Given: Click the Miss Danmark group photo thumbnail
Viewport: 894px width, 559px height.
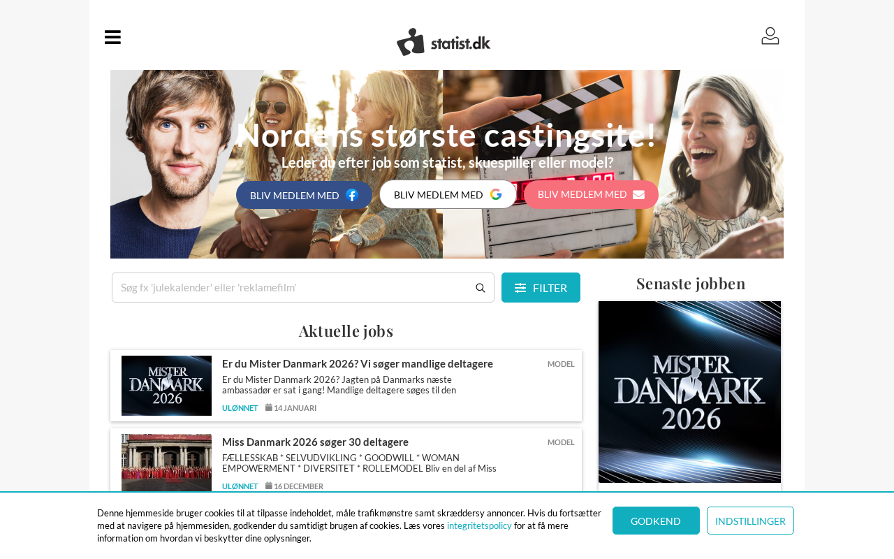Looking at the screenshot, I should [x=166, y=463].
